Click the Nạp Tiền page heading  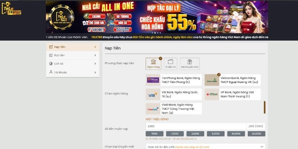click(x=113, y=48)
